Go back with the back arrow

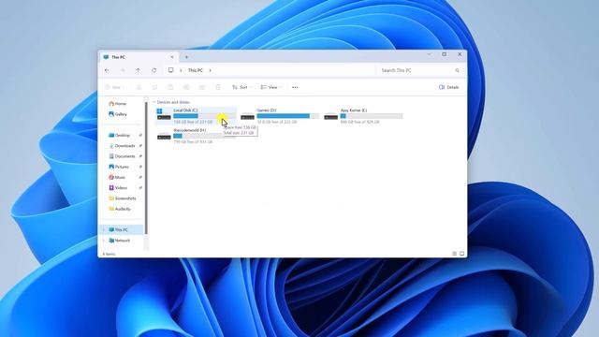tap(107, 70)
